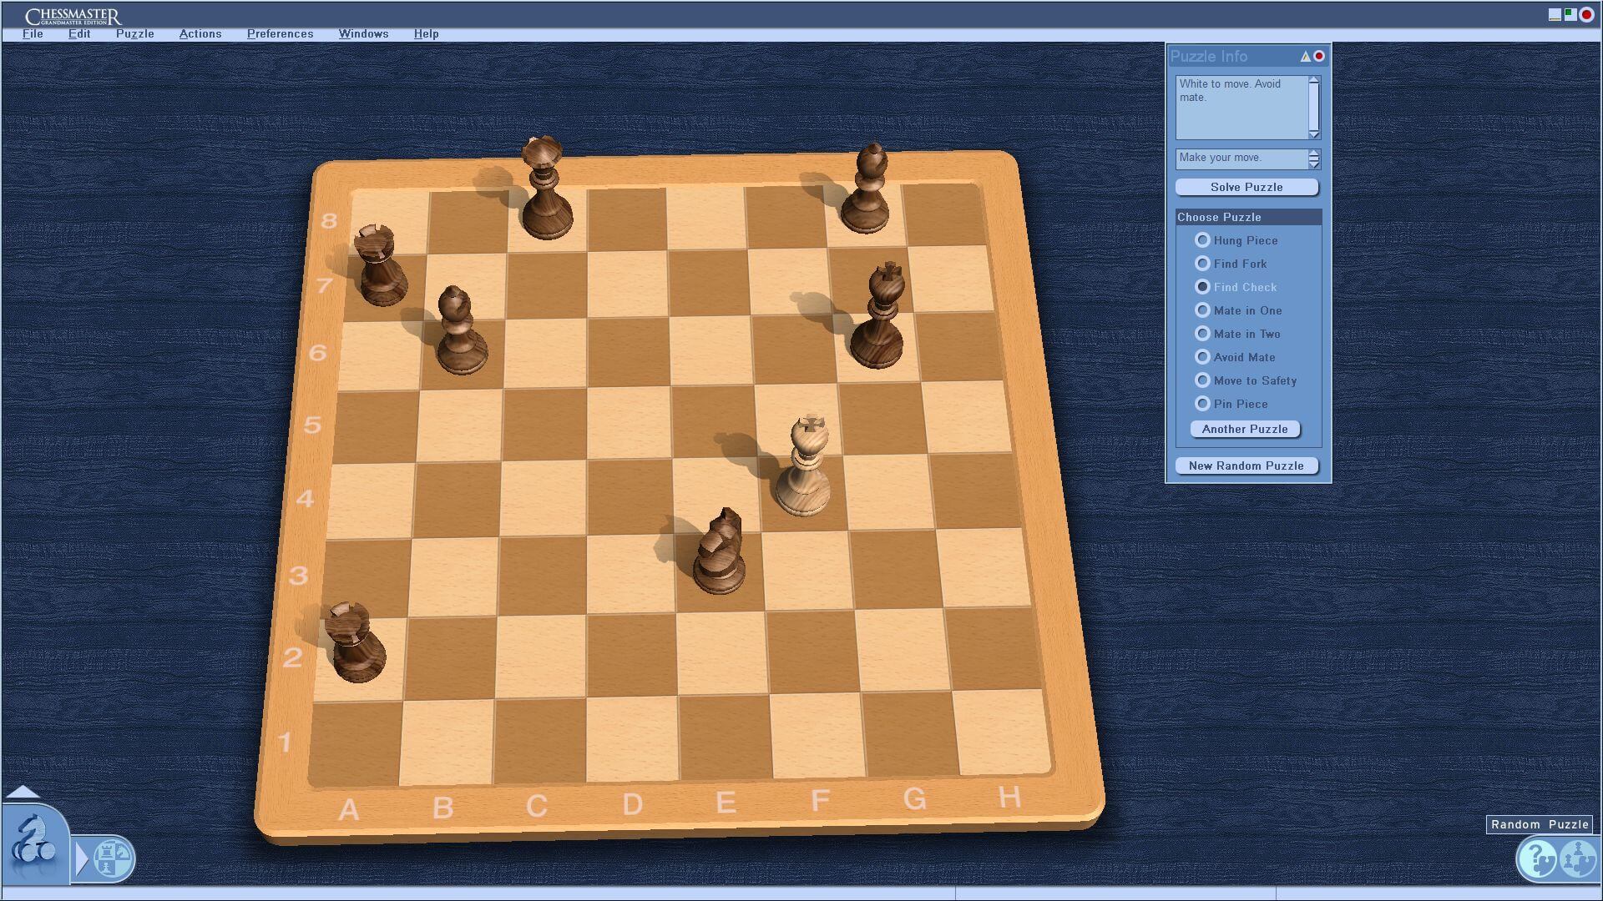Select the Hung Piece radio button
This screenshot has height=901, width=1603.
(1200, 239)
